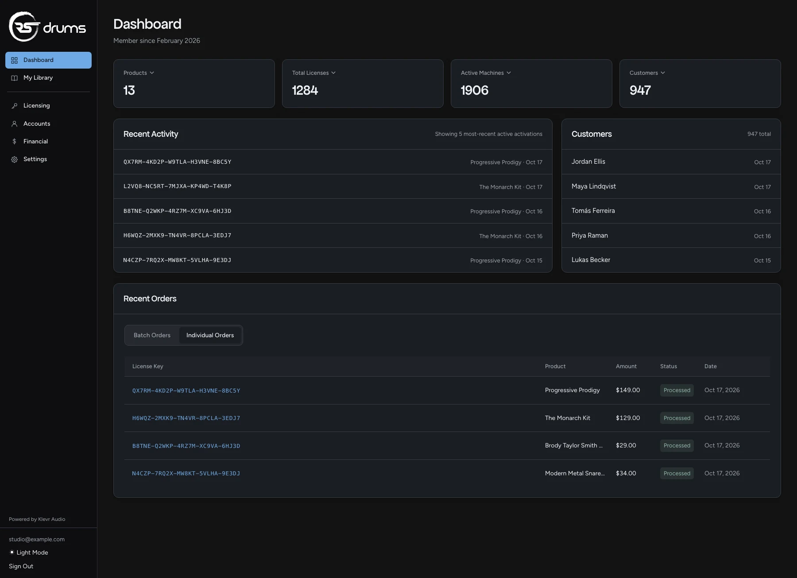Image resolution: width=797 pixels, height=578 pixels.
Task: Open the Financial section
Action: tap(48, 142)
